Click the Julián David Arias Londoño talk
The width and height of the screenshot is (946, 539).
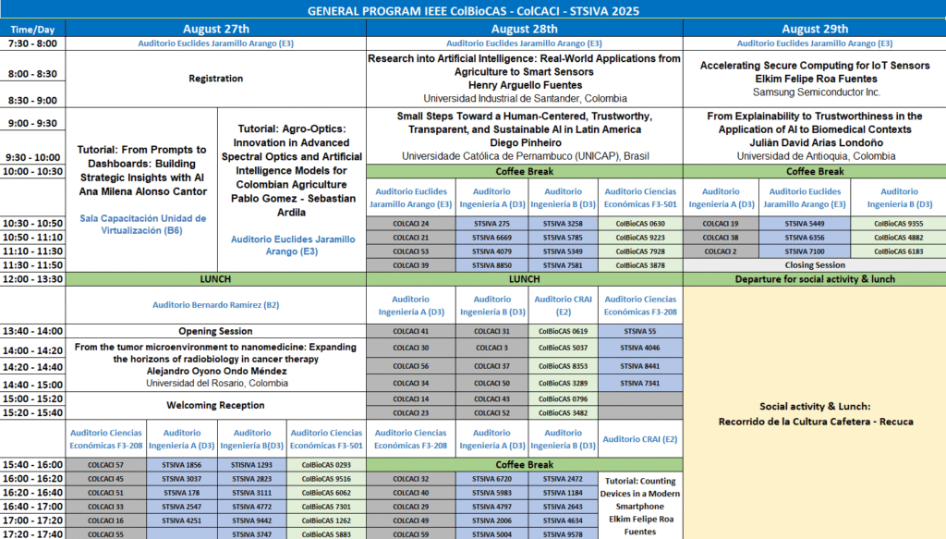tap(815, 136)
